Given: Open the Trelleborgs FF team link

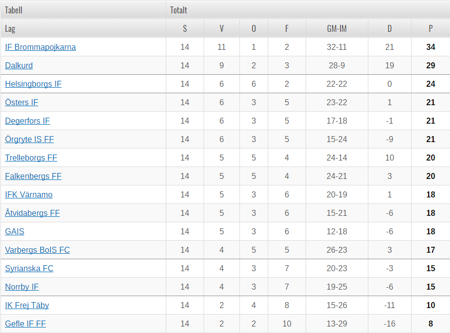Looking at the screenshot, I should 31,158.
